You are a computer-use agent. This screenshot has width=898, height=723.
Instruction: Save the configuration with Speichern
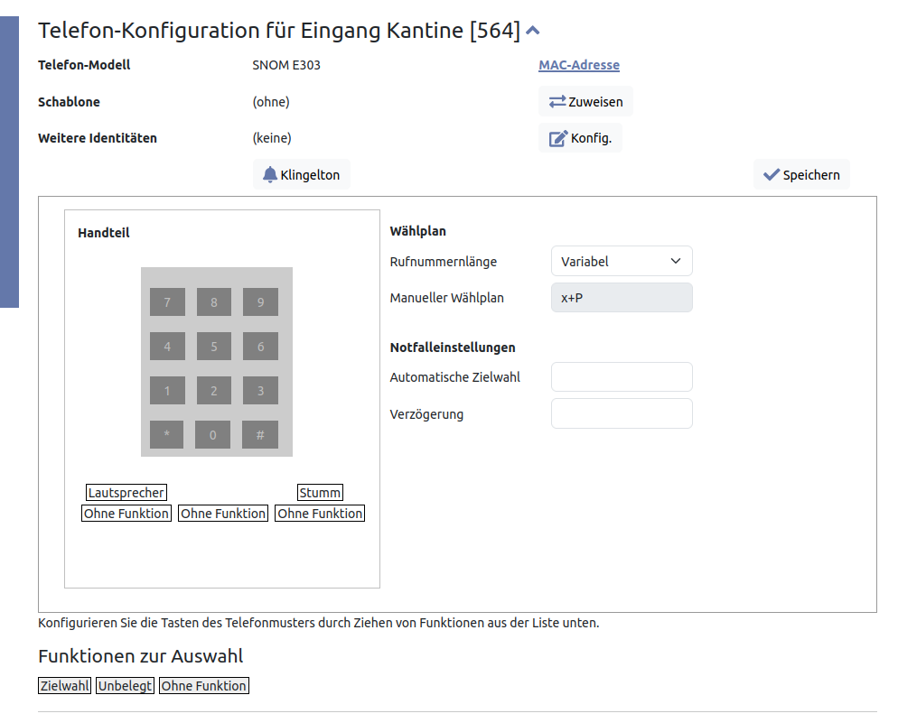tap(801, 175)
